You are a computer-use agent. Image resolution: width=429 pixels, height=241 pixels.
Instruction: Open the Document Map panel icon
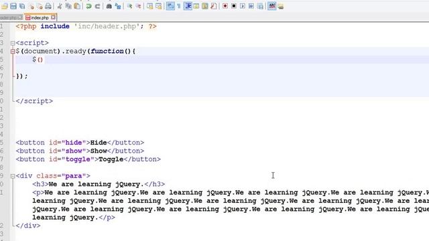click(205, 6)
